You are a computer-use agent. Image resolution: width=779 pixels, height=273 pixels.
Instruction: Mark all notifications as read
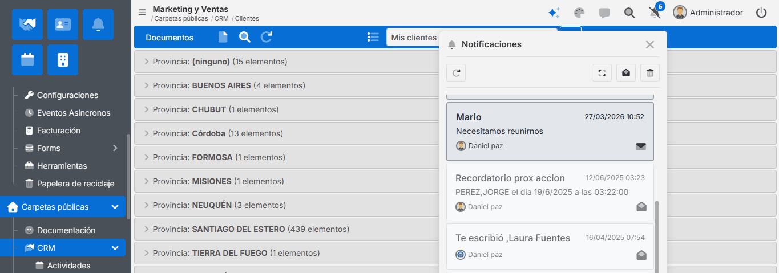click(x=626, y=73)
